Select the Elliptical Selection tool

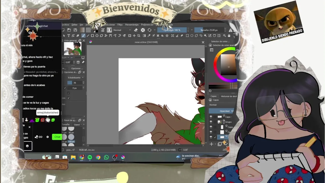pyautogui.click(x=192, y=36)
